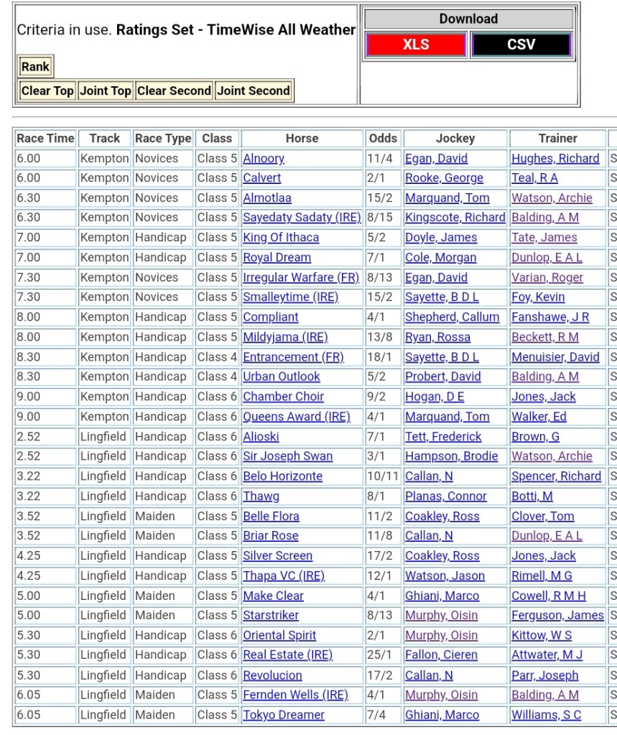
Task: Download the ratings as CSV
Action: pos(521,45)
